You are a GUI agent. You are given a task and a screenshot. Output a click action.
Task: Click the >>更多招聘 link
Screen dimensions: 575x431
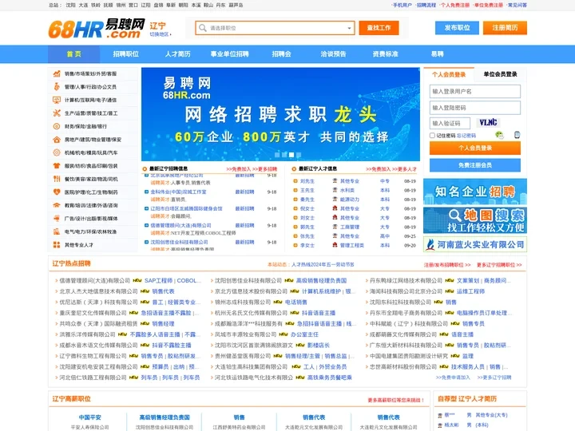[265, 169]
